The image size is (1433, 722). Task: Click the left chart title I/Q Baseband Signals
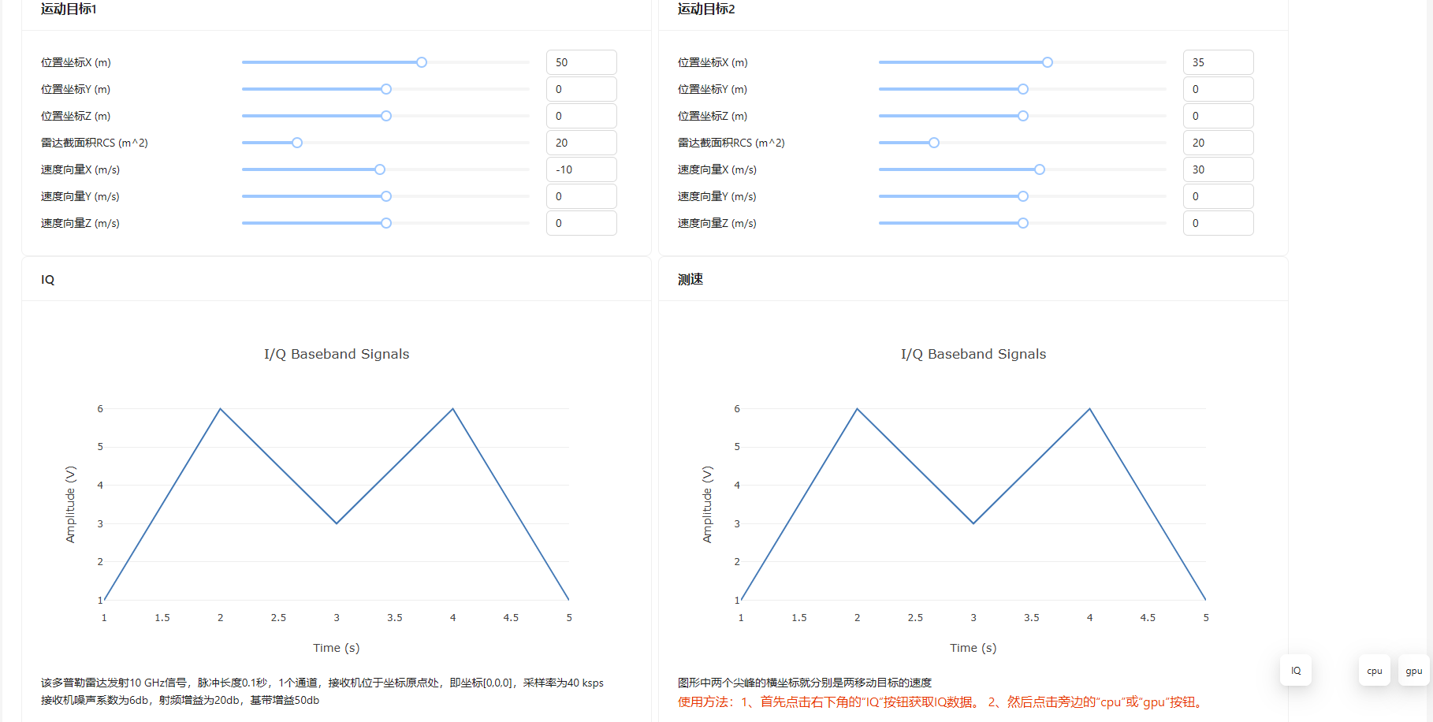point(337,354)
